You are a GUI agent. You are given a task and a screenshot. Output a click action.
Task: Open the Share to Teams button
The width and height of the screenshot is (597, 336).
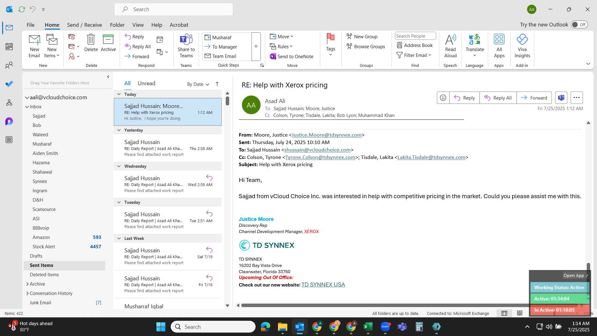tap(186, 46)
